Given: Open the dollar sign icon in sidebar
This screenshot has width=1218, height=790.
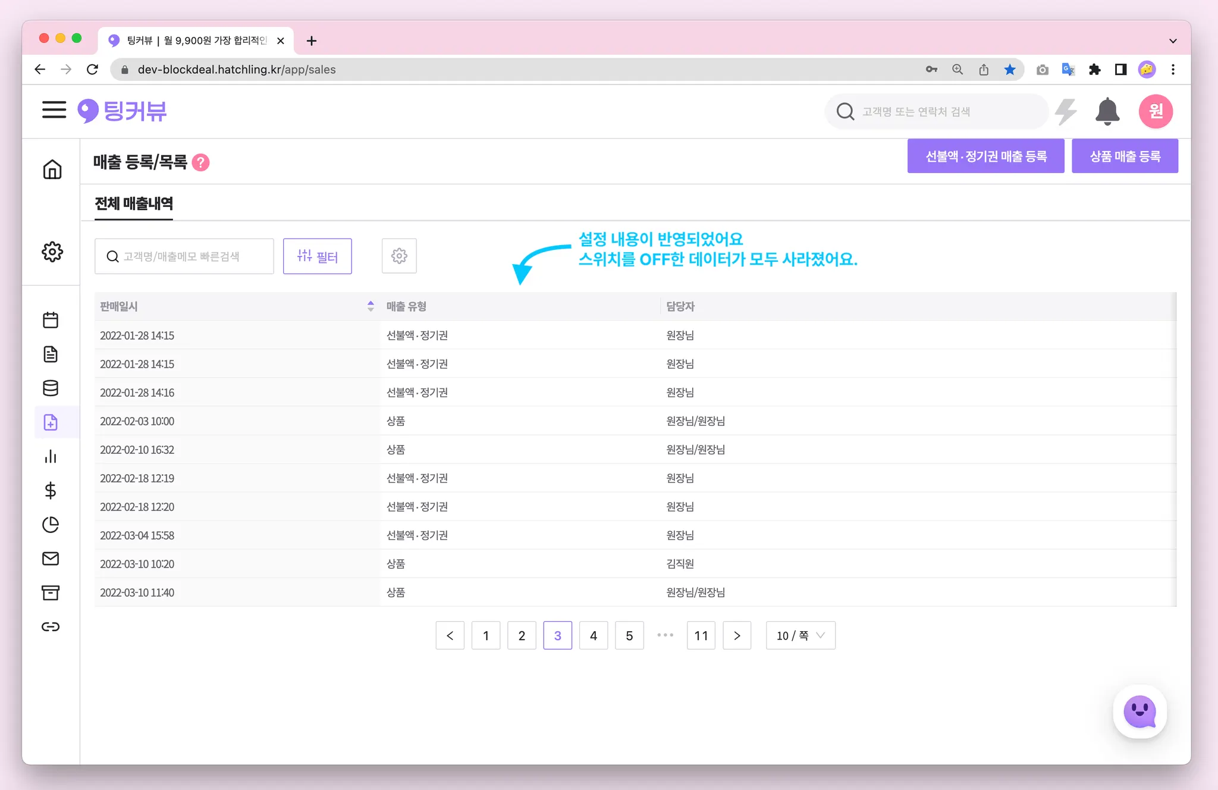Looking at the screenshot, I should pos(51,490).
